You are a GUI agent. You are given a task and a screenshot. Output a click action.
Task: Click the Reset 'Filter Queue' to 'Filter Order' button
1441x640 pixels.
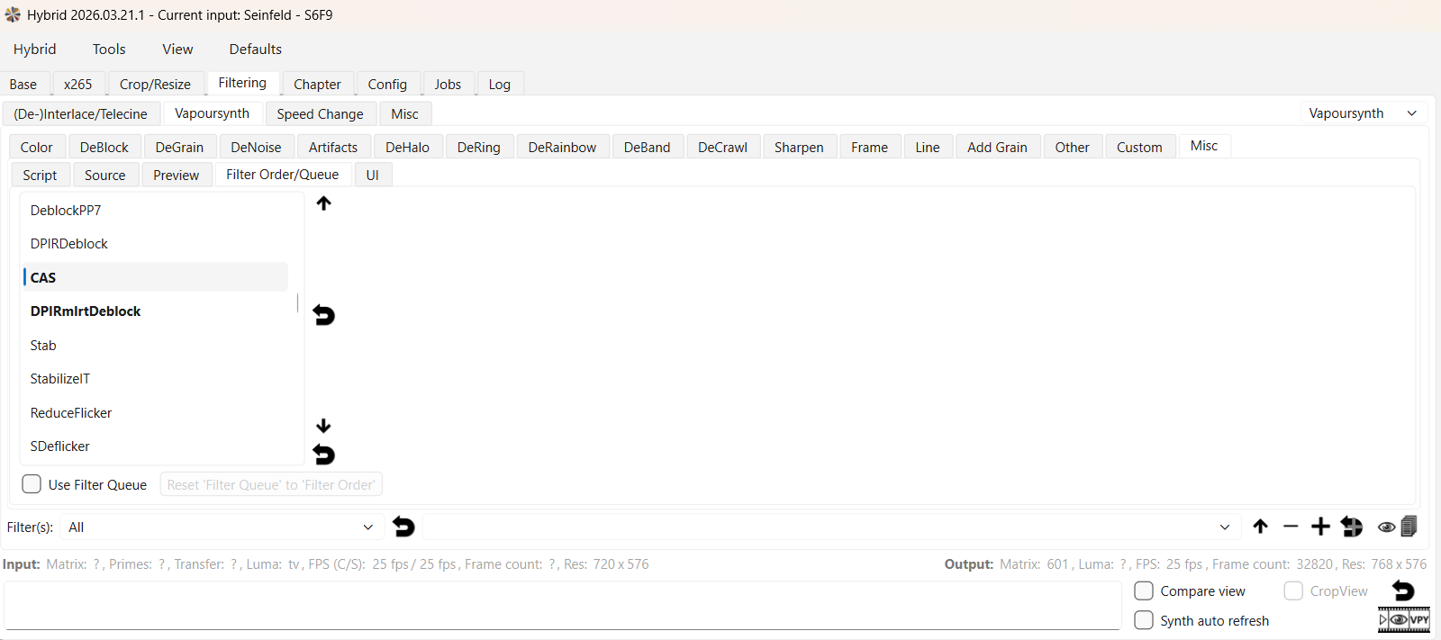pos(271,484)
